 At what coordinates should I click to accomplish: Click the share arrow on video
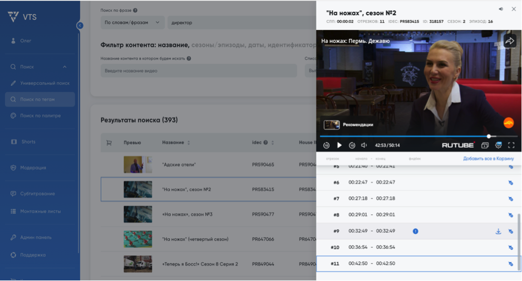pos(509,41)
